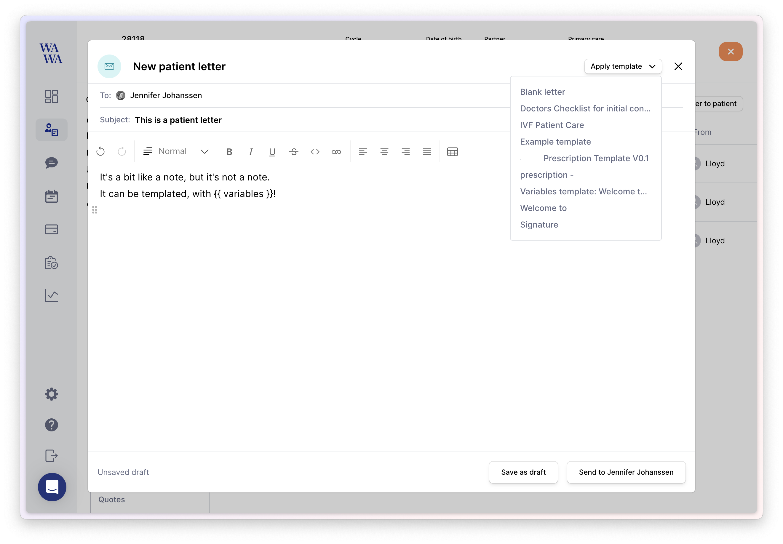Apply strikethrough formatting
This screenshot has width=783, height=544.
click(293, 152)
